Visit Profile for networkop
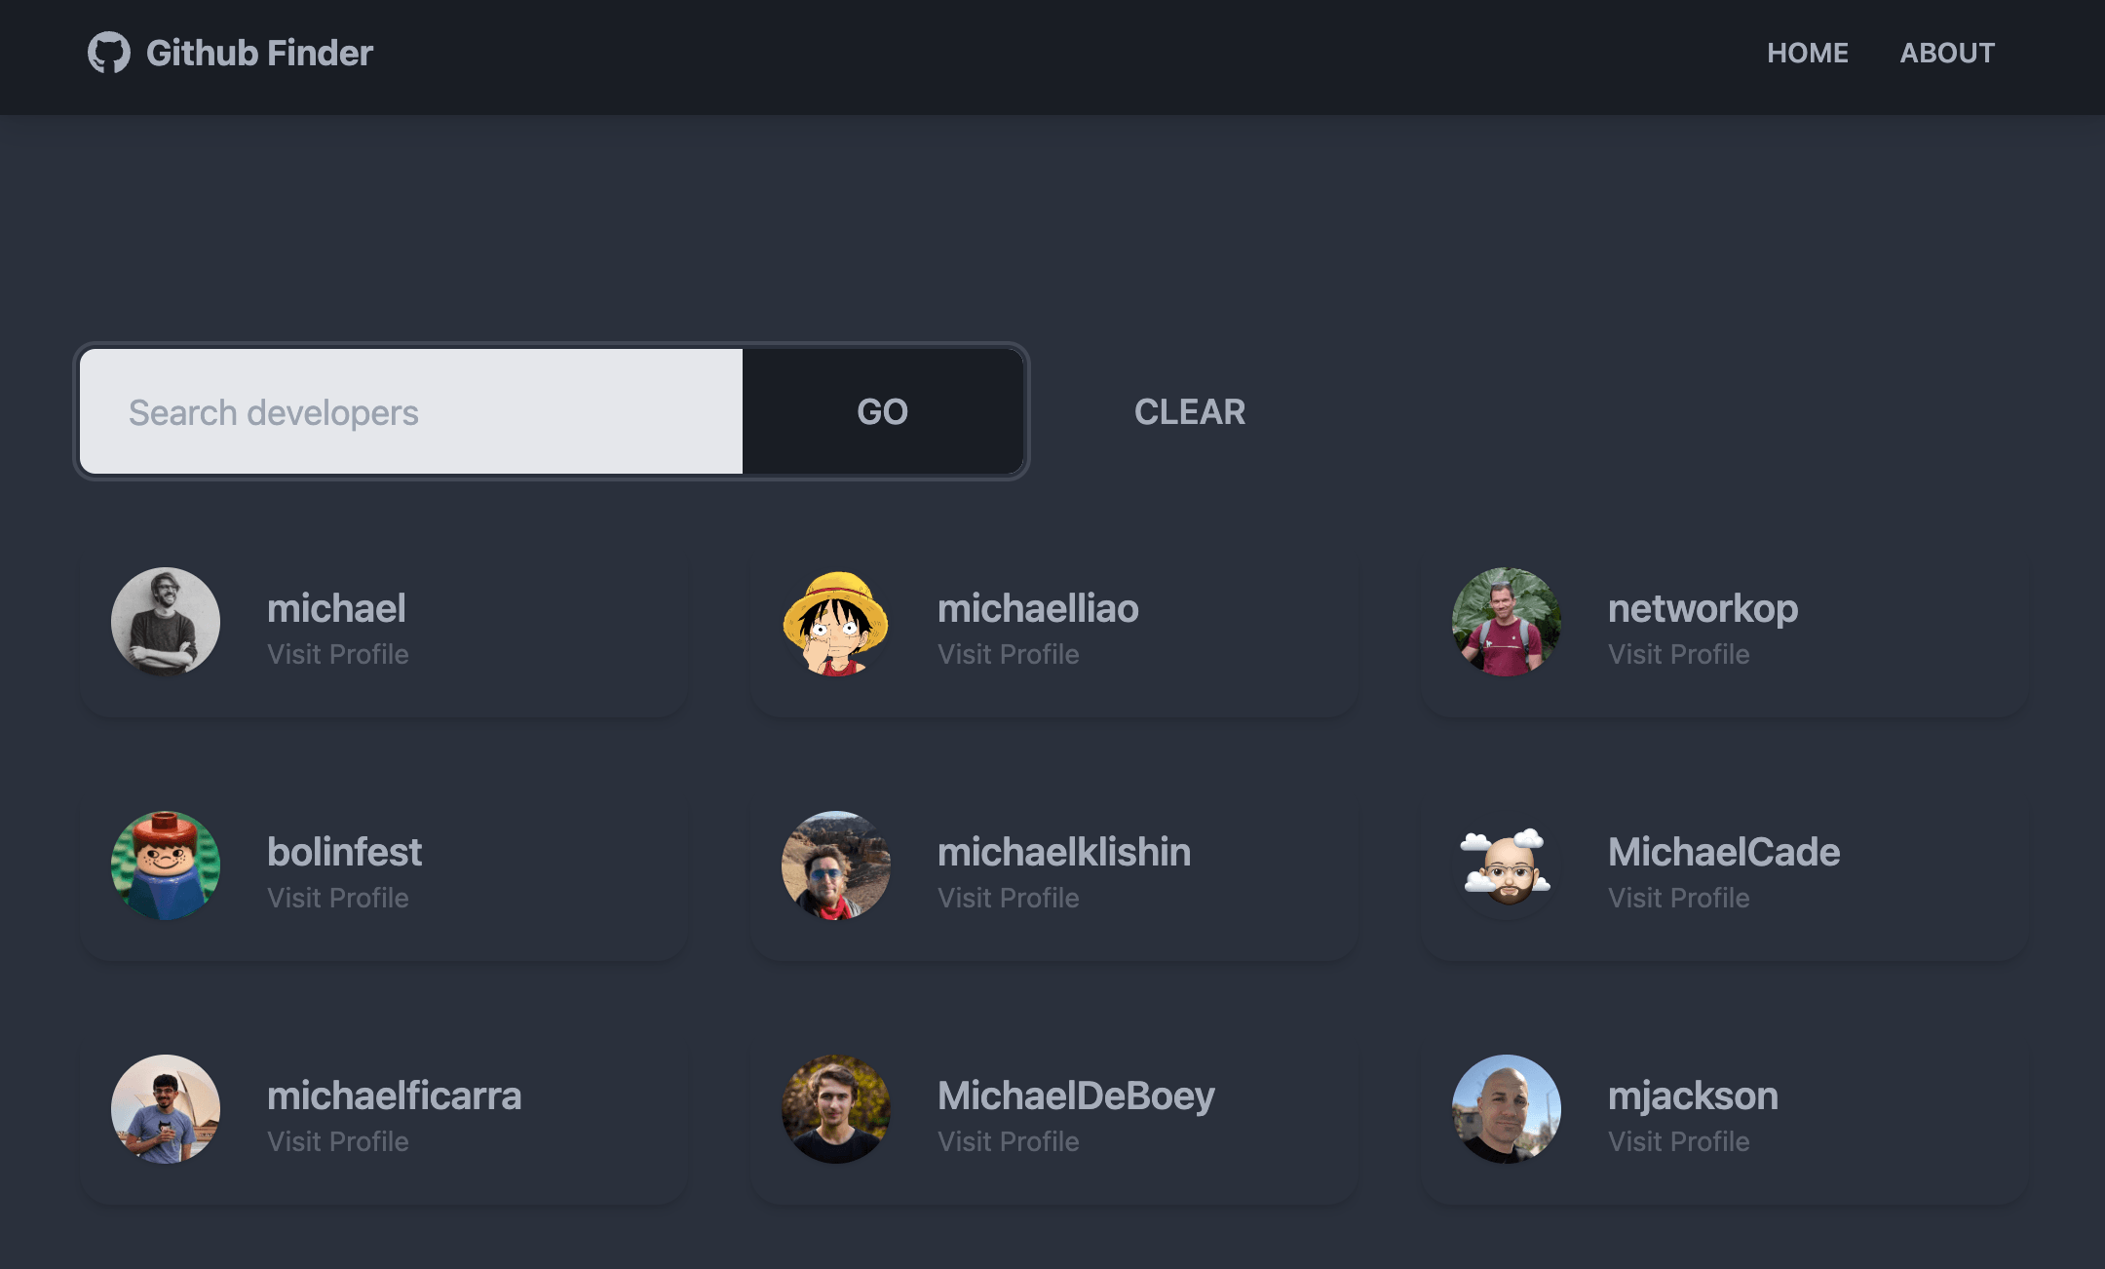This screenshot has width=2105, height=1269. (x=1678, y=654)
